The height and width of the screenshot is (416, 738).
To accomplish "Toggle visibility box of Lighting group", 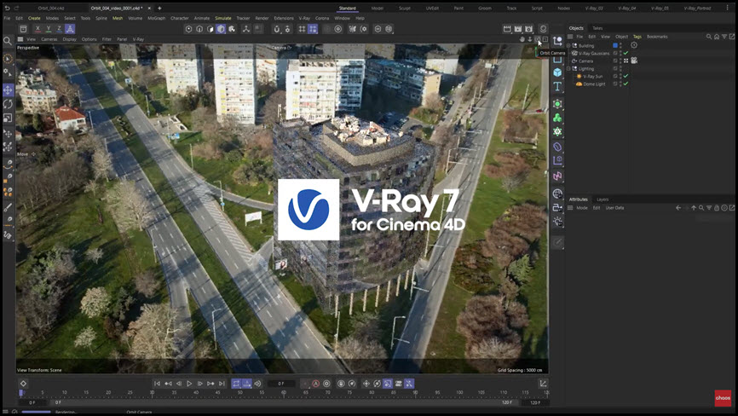I will (x=615, y=69).
